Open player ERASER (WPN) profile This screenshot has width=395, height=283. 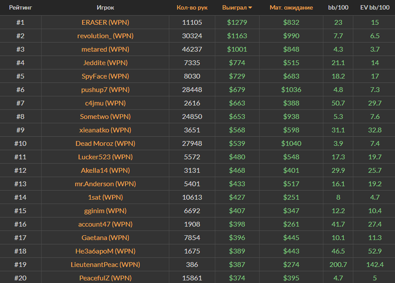pos(106,23)
